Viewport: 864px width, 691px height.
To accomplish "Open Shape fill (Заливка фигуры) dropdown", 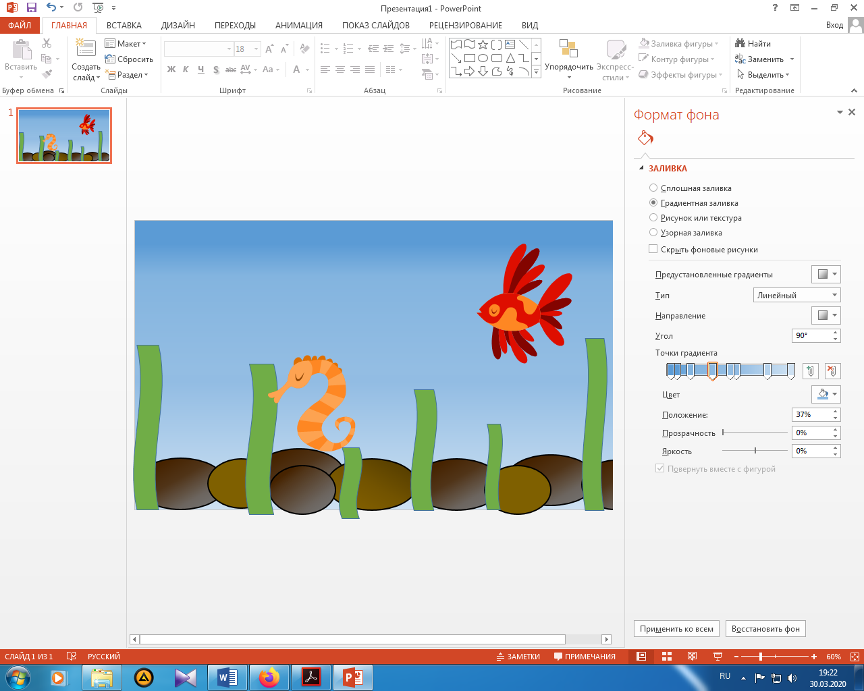I will (x=678, y=44).
